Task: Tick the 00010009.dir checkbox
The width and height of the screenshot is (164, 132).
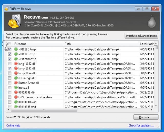Action: (10, 92)
